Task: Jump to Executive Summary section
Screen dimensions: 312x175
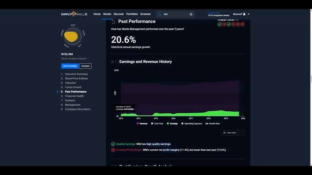Action: point(77,74)
